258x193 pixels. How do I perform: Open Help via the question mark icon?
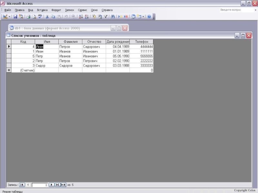(149, 16)
